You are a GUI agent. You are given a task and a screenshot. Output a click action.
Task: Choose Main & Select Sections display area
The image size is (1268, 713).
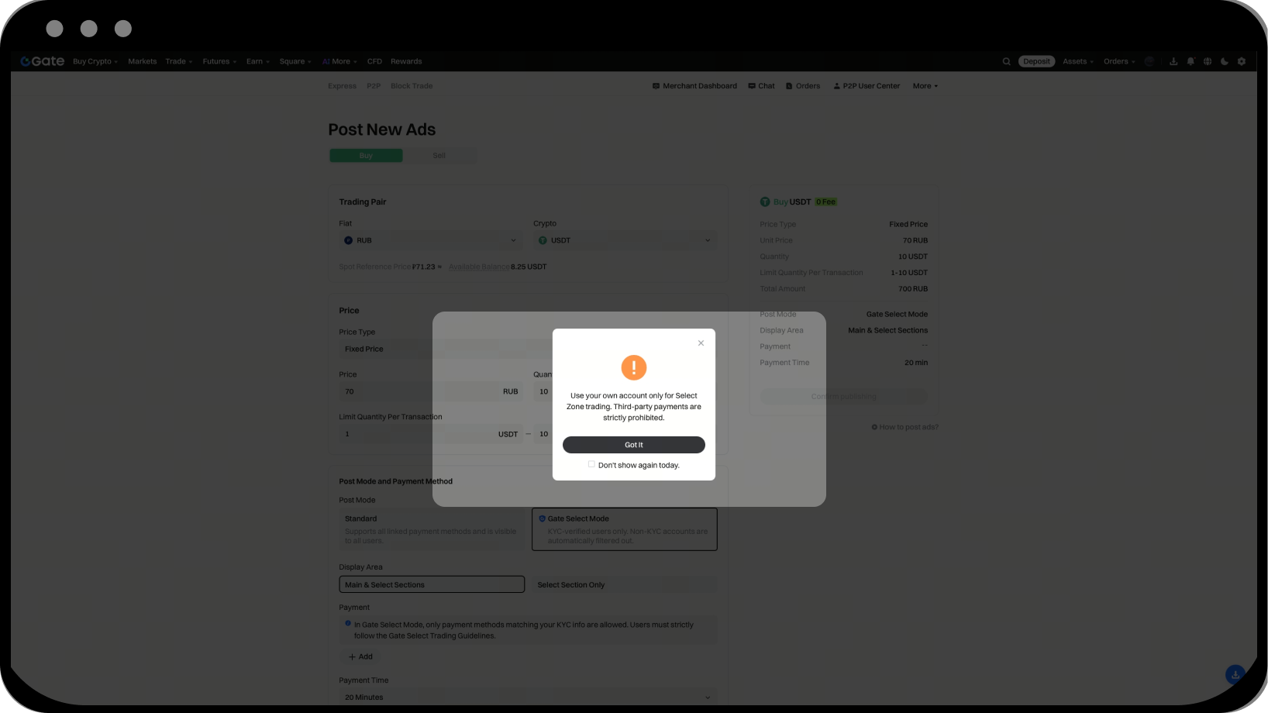[432, 584]
